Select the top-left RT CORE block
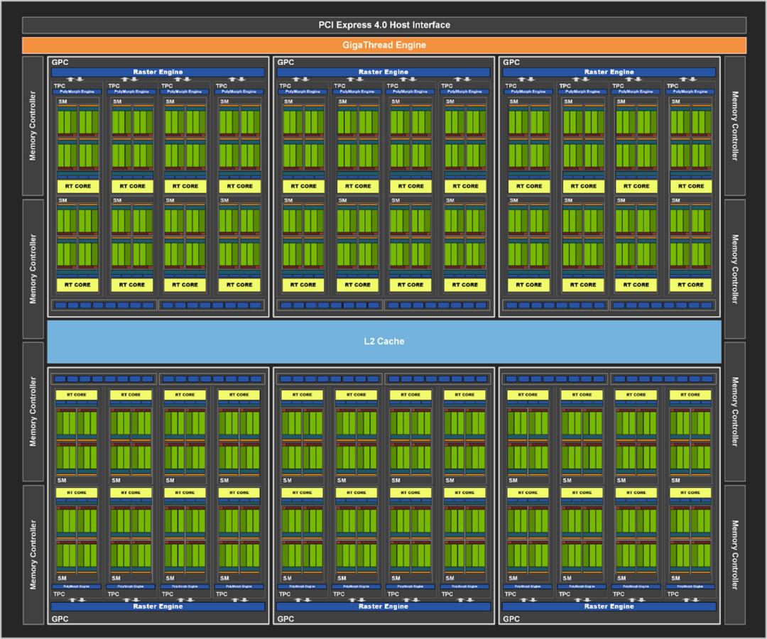The image size is (767, 639). tap(77, 185)
